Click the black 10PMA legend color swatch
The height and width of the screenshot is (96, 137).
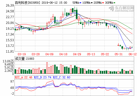[x=92, y=3]
